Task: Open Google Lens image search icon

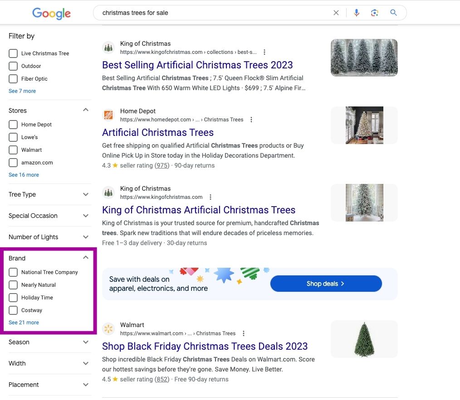Action: (374, 13)
